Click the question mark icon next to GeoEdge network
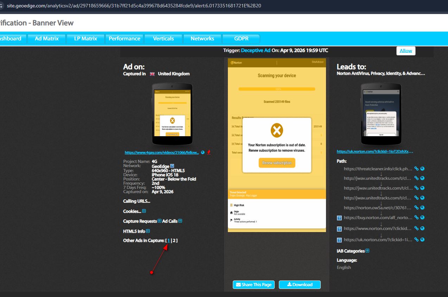The image size is (448, 297). click(x=172, y=166)
